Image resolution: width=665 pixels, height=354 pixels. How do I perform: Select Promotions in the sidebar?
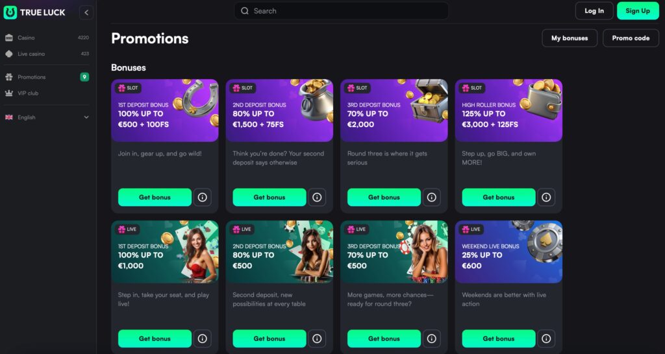click(47, 77)
